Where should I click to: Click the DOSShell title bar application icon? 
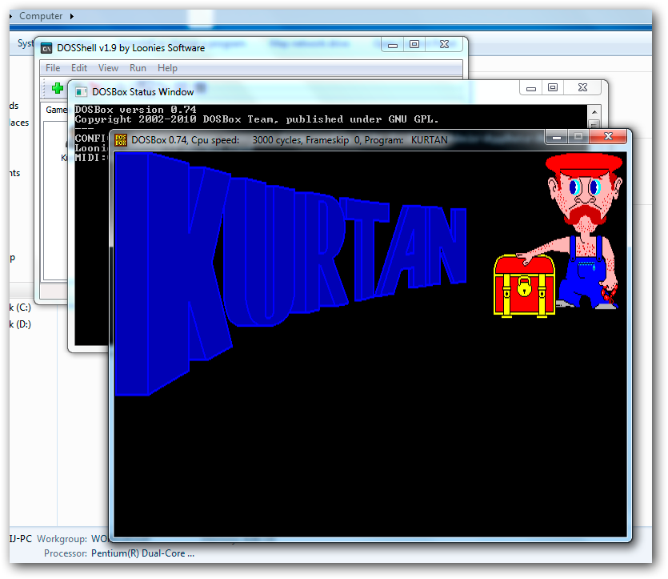click(x=46, y=48)
